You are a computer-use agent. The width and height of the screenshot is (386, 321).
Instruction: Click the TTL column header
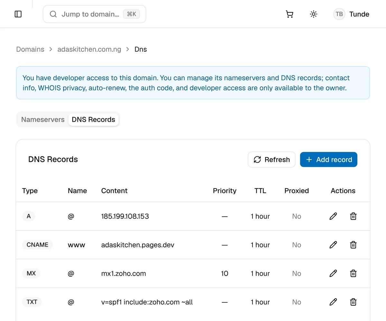coord(260,191)
